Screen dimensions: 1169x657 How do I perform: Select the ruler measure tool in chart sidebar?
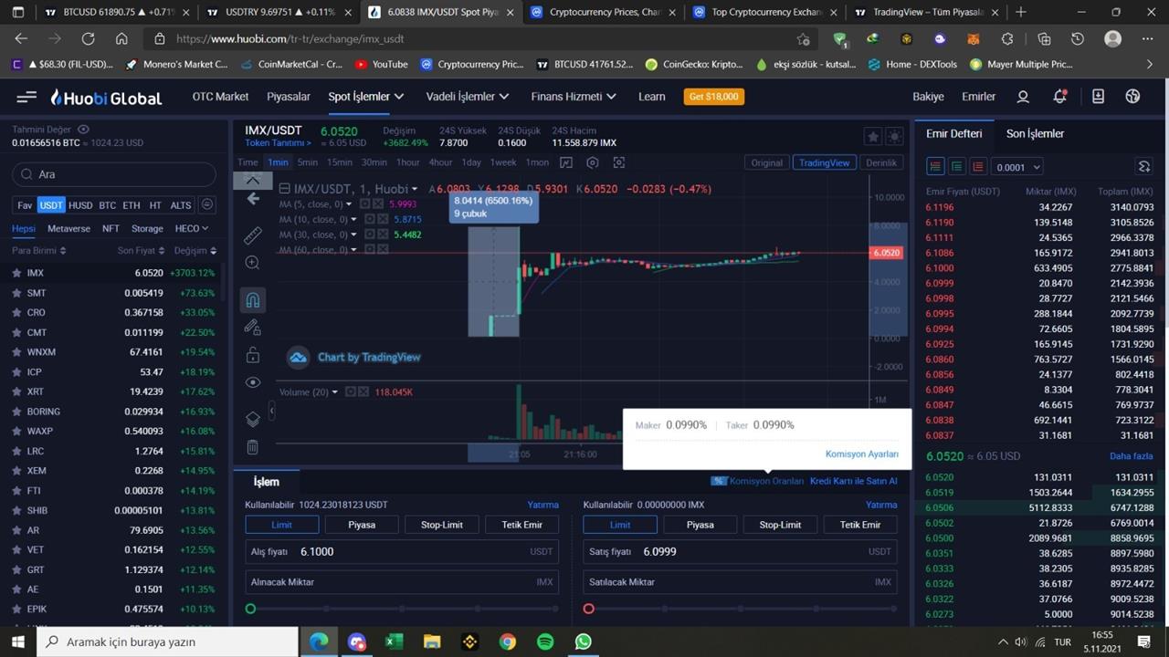[x=253, y=235]
